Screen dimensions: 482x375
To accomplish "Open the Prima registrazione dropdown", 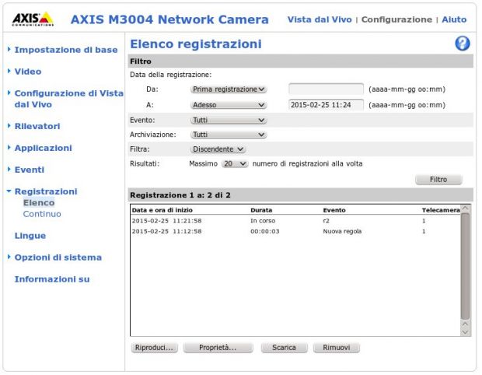I will click(229, 89).
